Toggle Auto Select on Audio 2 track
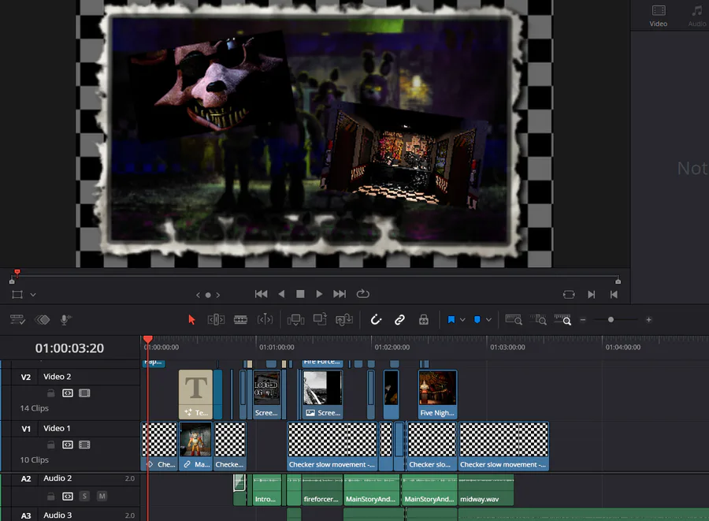Screen dimensions: 709x521 (x=68, y=496)
